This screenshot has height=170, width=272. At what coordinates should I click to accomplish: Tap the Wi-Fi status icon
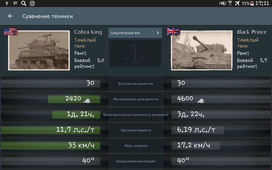point(230,3)
